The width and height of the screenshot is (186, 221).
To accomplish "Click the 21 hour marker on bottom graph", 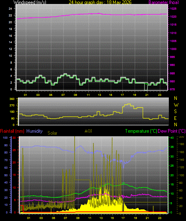I will pyautogui.click(x=147, y=218).
